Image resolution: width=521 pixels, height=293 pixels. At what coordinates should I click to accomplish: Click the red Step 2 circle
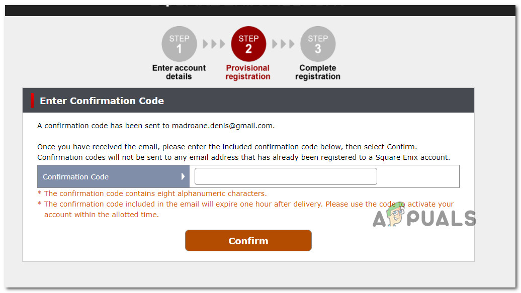[x=248, y=44]
